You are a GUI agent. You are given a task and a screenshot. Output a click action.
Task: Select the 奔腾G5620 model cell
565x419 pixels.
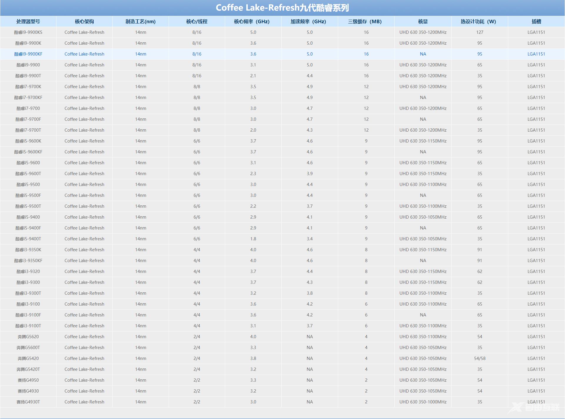(x=28, y=337)
